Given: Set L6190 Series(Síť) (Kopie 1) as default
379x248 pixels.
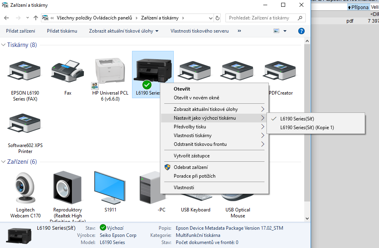Looking at the screenshot, I should point(307,128).
